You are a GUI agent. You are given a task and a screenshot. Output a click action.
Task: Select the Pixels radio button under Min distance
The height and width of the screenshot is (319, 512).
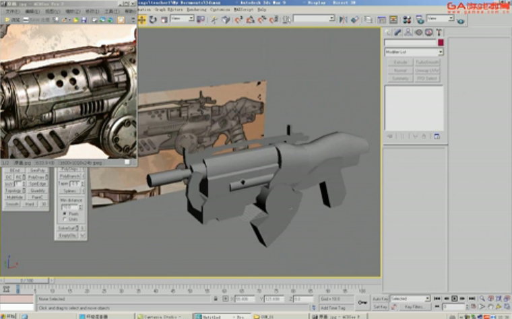click(x=65, y=213)
